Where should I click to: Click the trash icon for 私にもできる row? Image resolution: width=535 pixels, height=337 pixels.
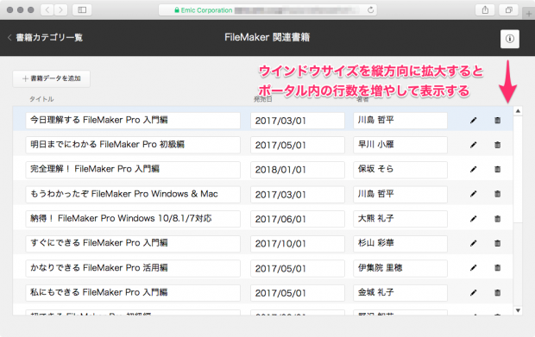(x=498, y=293)
